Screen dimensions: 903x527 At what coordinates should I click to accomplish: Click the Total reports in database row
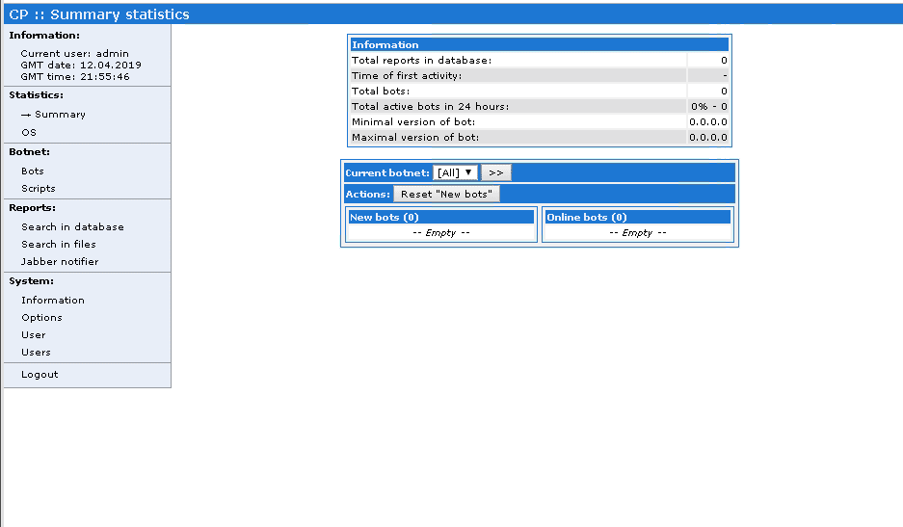click(x=539, y=61)
